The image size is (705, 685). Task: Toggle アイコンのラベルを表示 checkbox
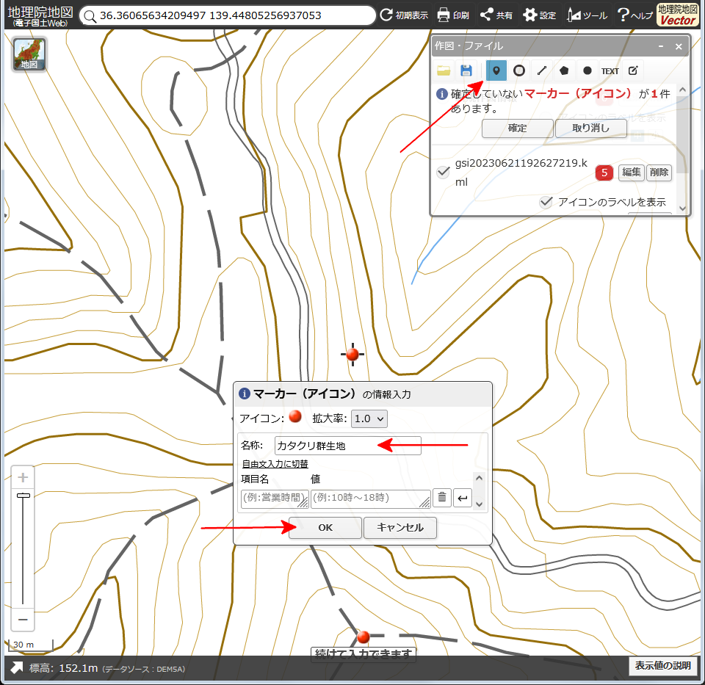(546, 202)
